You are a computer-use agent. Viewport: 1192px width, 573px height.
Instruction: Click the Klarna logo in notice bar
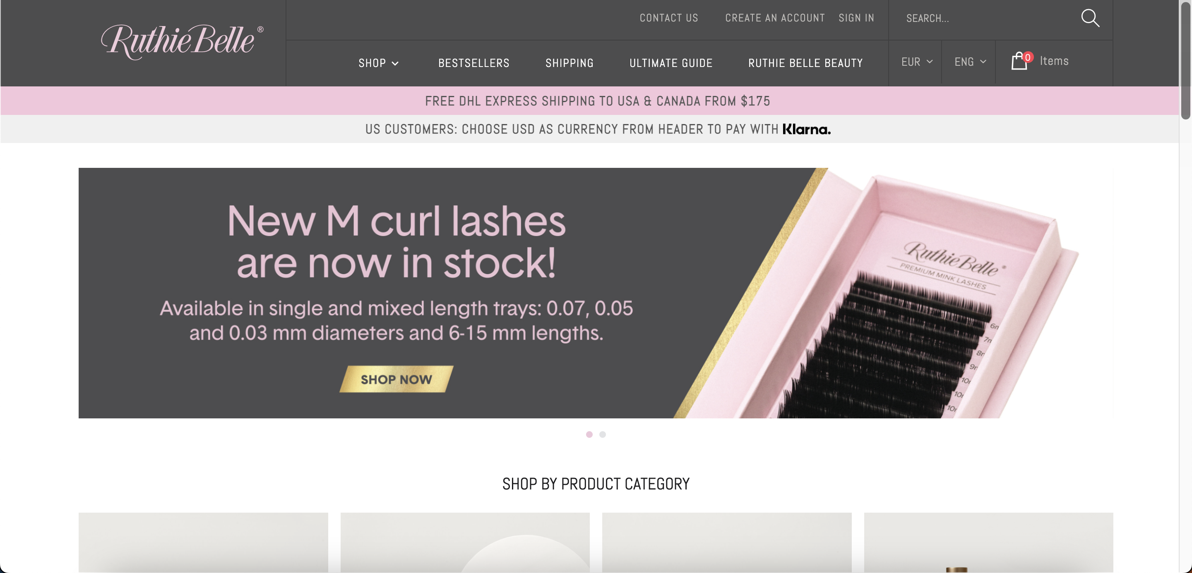pyautogui.click(x=806, y=129)
